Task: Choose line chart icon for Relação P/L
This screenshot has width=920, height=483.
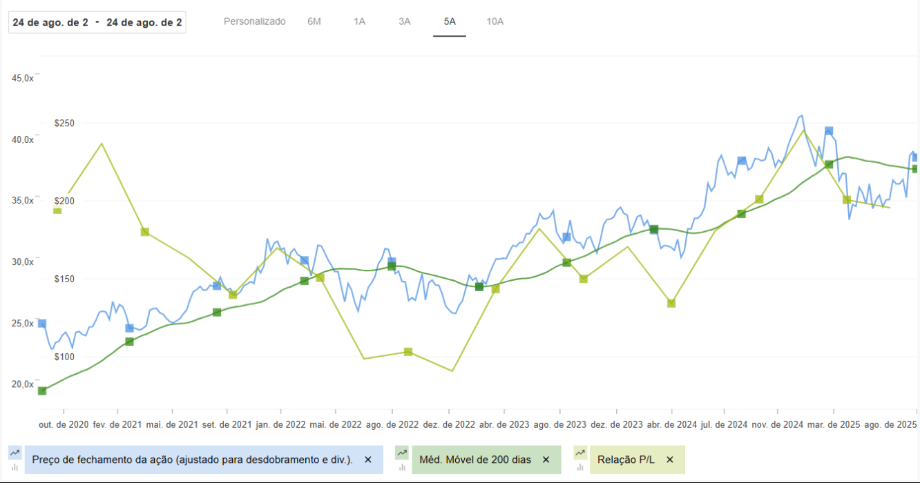Action: (x=579, y=453)
